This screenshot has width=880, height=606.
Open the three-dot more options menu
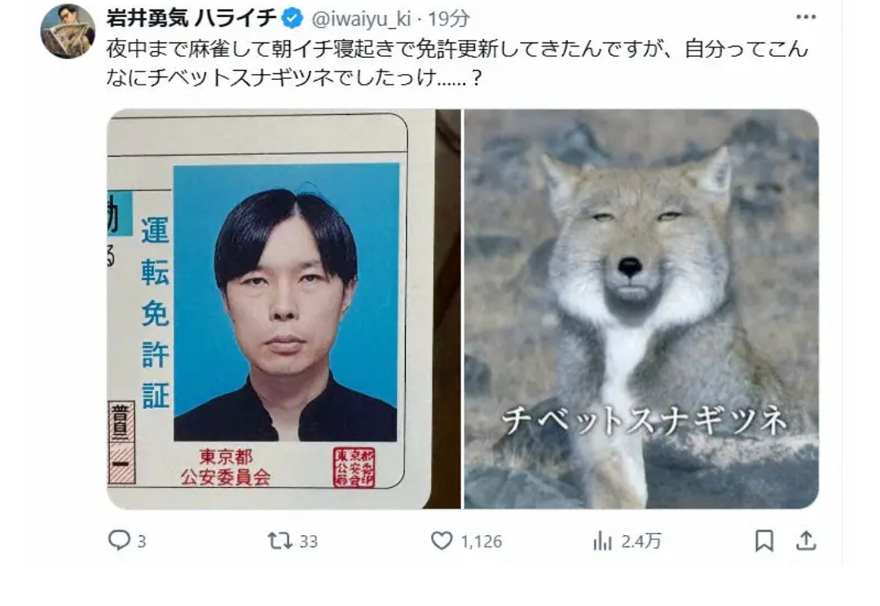[x=806, y=17]
